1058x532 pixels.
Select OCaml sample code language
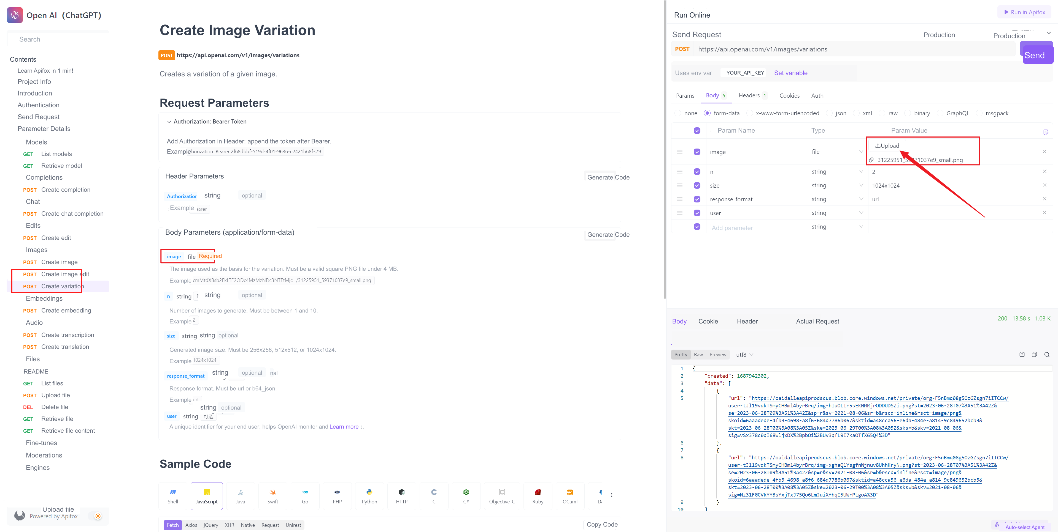(x=570, y=496)
